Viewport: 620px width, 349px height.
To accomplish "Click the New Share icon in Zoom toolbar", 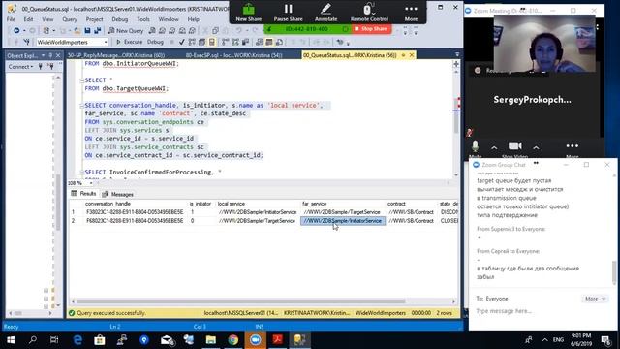I will (249, 13).
